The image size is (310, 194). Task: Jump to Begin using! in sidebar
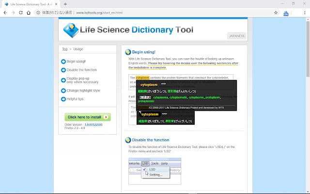pyautogui.click(x=76, y=62)
